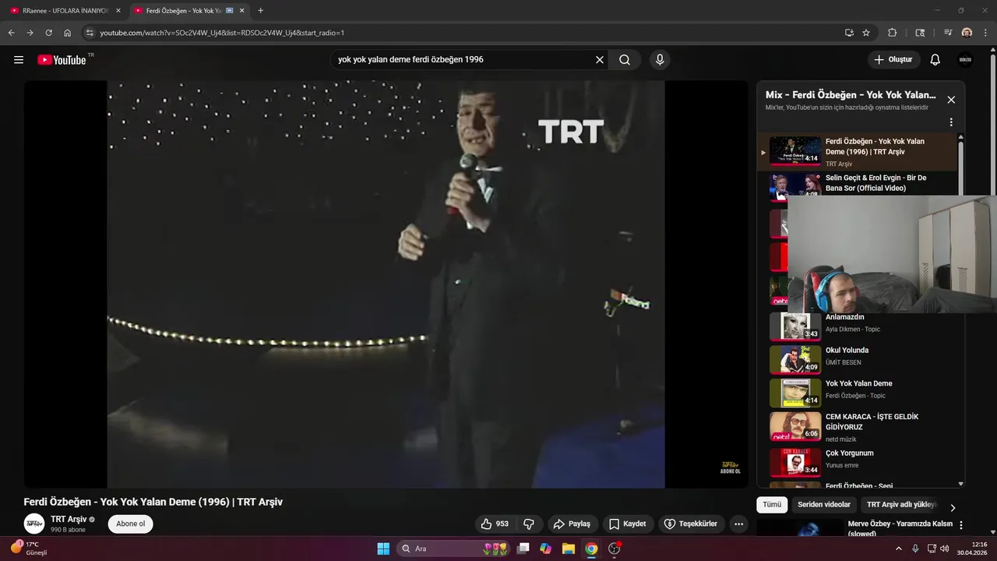Click the taskbar Ara search box
This screenshot has height=561, width=997.
[x=454, y=549]
